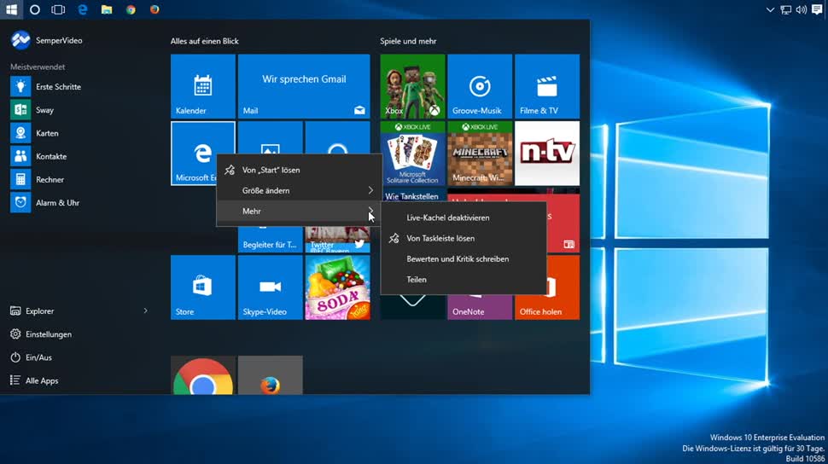Select 'Mehr' context menu entry

coord(300,212)
